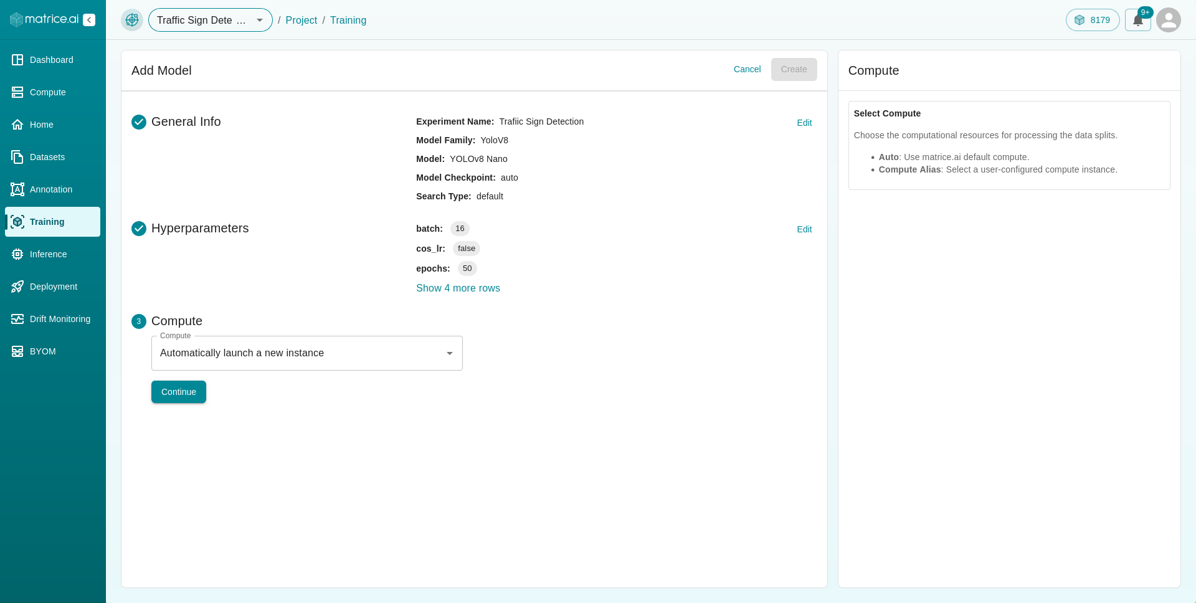Viewport: 1196px width, 603px height.
Task: Click the Home icon in the sidebar
Action: [x=17, y=125]
